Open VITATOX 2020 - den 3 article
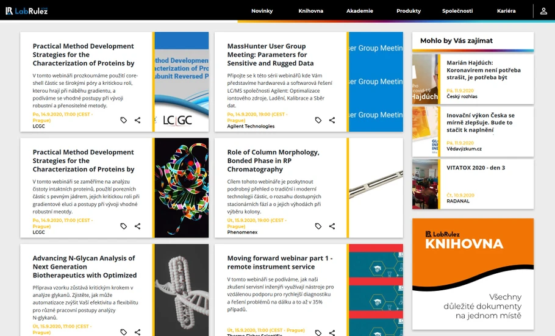 [x=476, y=168]
